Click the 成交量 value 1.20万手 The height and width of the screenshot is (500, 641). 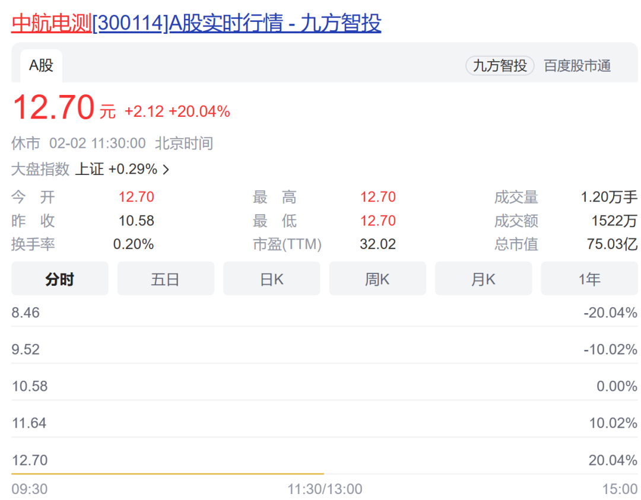pos(608,197)
